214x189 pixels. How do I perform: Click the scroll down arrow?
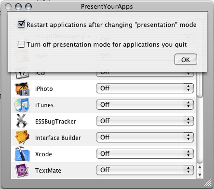point(200,175)
